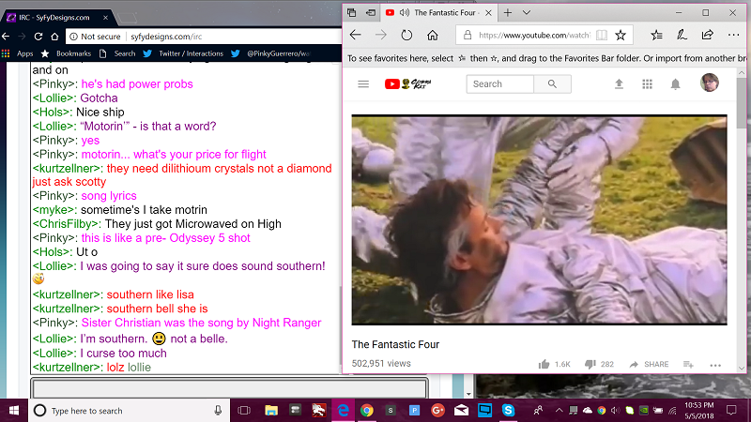Close the IRC - SyfyDesigns.com Chrome tab
Viewport: 751px width, 422px height.
tap(105, 18)
